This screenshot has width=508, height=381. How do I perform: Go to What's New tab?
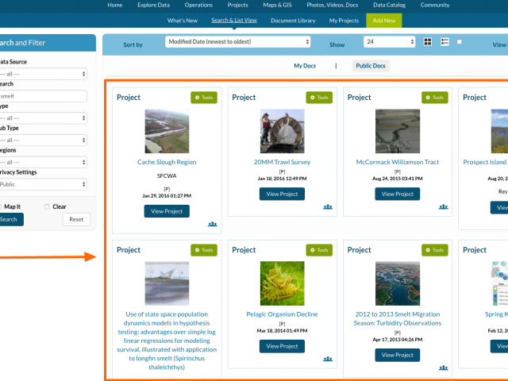click(x=183, y=21)
